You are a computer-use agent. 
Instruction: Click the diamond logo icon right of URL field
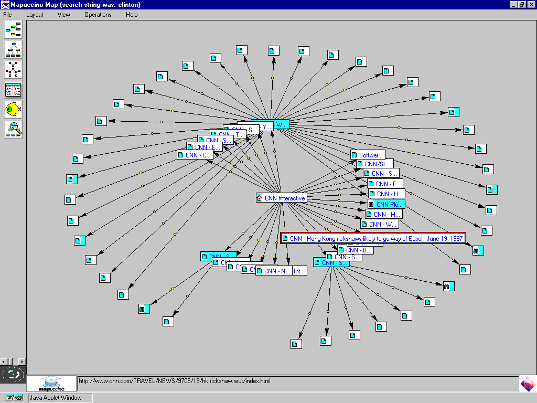(528, 384)
